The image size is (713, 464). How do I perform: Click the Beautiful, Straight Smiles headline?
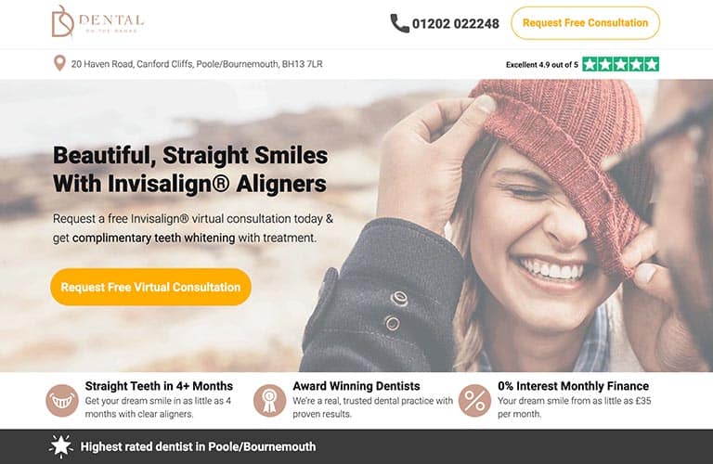pyautogui.click(x=190, y=169)
